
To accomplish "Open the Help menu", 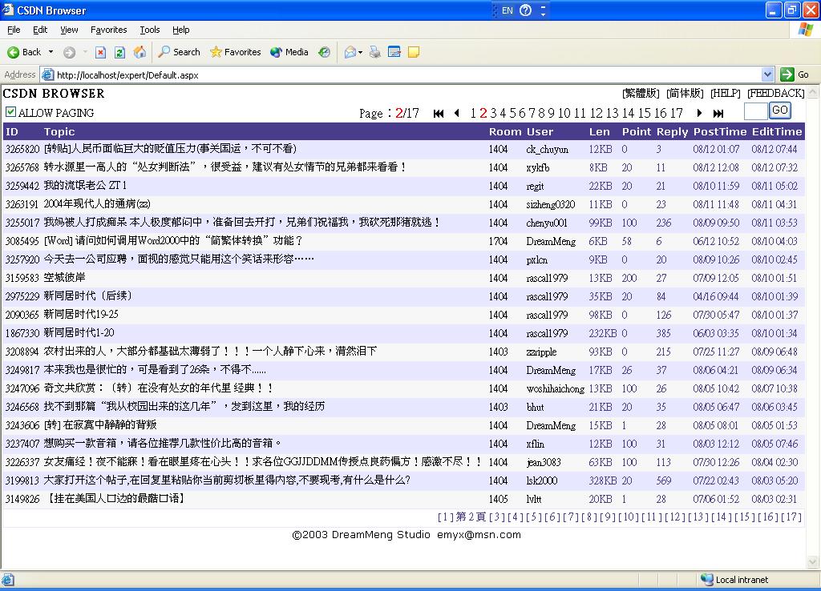I will (x=180, y=30).
